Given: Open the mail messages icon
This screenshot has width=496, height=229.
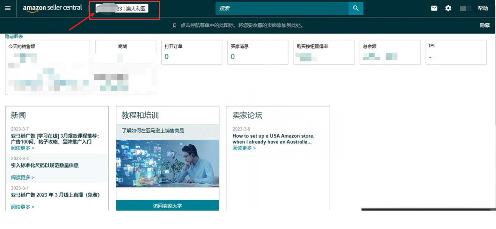Looking at the screenshot, I should (434, 8).
